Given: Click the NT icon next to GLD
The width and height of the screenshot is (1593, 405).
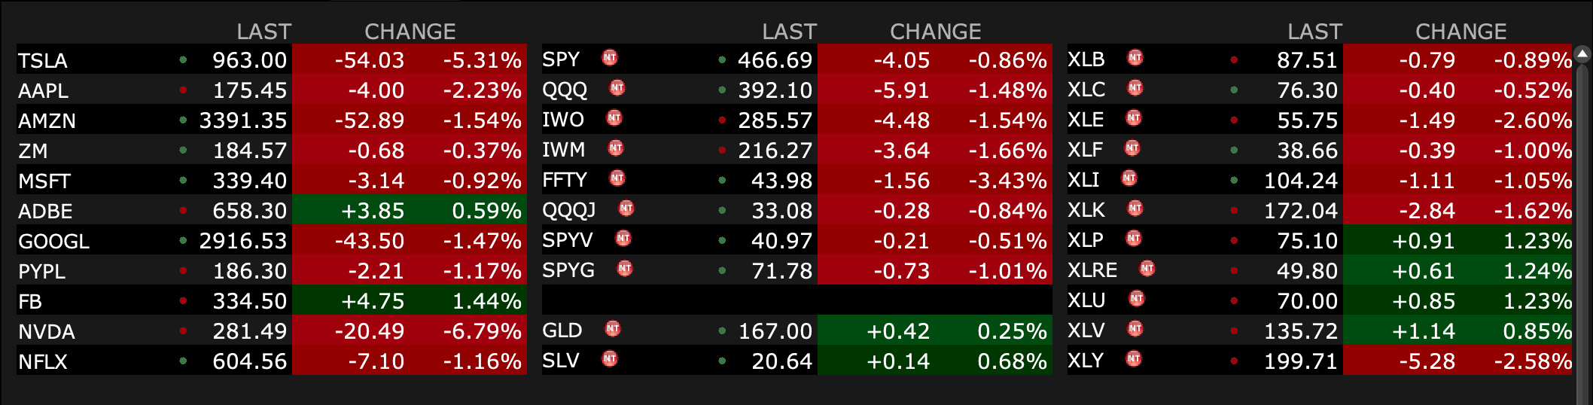Looking at the screenshot, I should click(x=613, y=329).
